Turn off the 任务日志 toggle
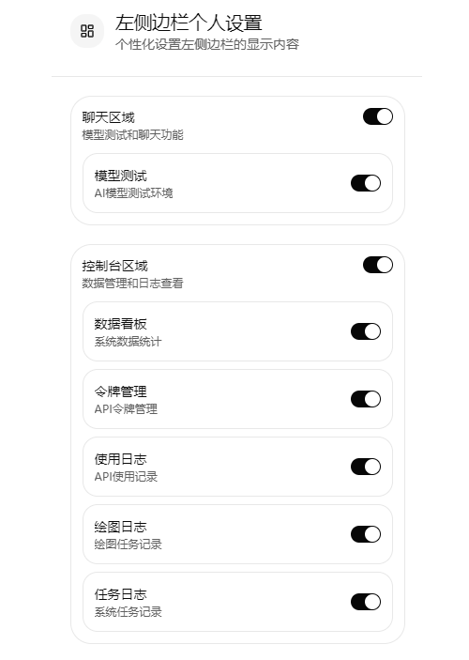Screen dimensions: 469x660 (366, 602)
